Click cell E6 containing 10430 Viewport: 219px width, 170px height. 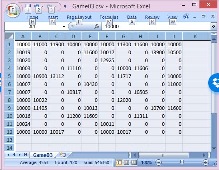[x=90, y=84]
